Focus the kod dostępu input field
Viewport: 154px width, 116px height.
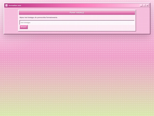tap(77, 23)
